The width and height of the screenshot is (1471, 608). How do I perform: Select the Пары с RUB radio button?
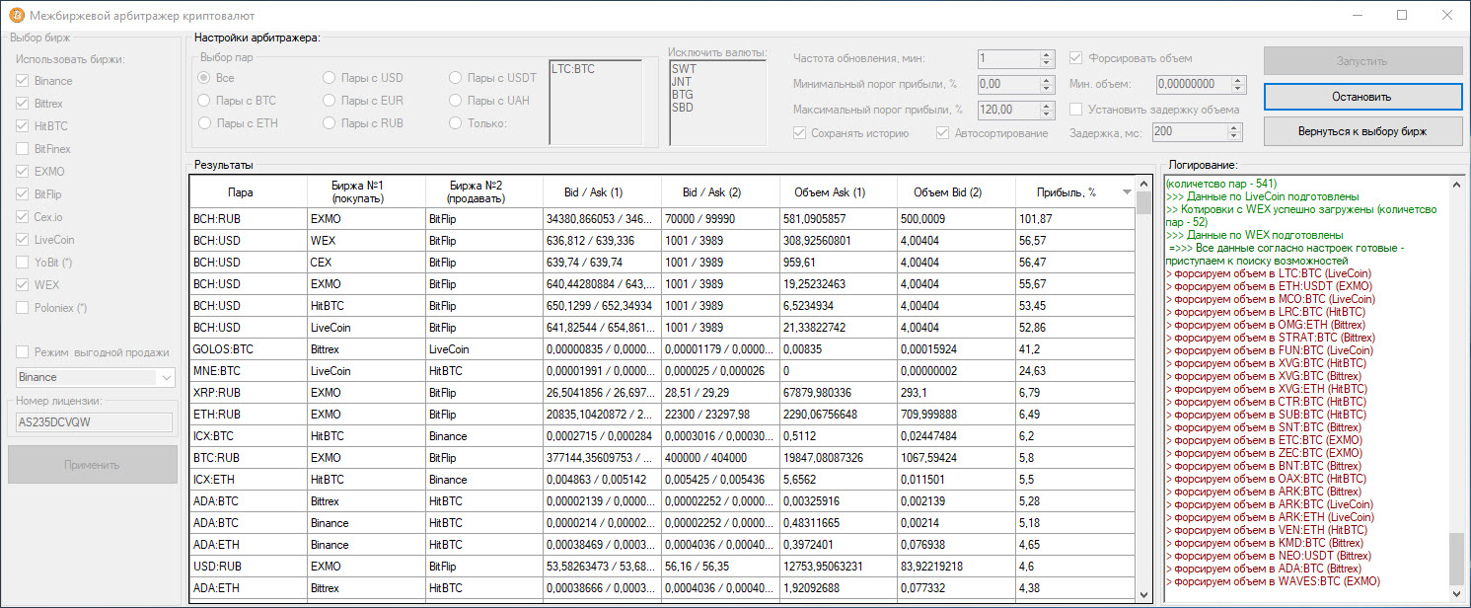tap(330, 123)
